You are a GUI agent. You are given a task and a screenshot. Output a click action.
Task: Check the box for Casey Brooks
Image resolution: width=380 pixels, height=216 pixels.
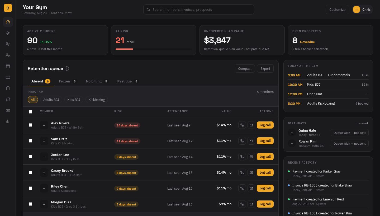[x=30, y=172]
